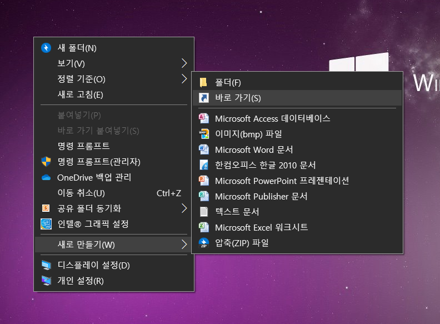440x324 pixels.
Task: Open the 정렬 기준(O) menu entry
Action: (x=114, y=79)
